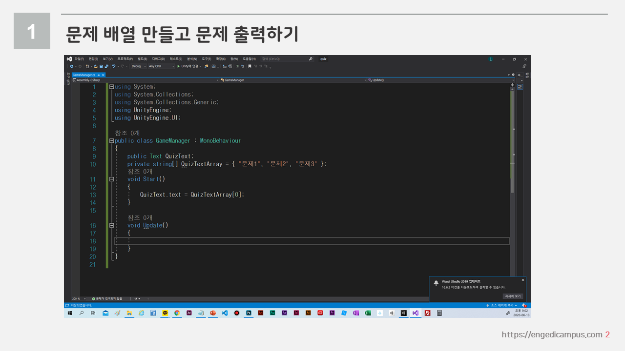Open Excel from the taskbar
The height and width of the screenshot is (351, 625).
[x=368, y=313]
